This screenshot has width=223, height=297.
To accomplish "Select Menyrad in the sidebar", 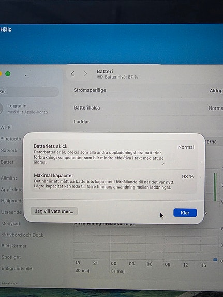I will coord(11,224).
